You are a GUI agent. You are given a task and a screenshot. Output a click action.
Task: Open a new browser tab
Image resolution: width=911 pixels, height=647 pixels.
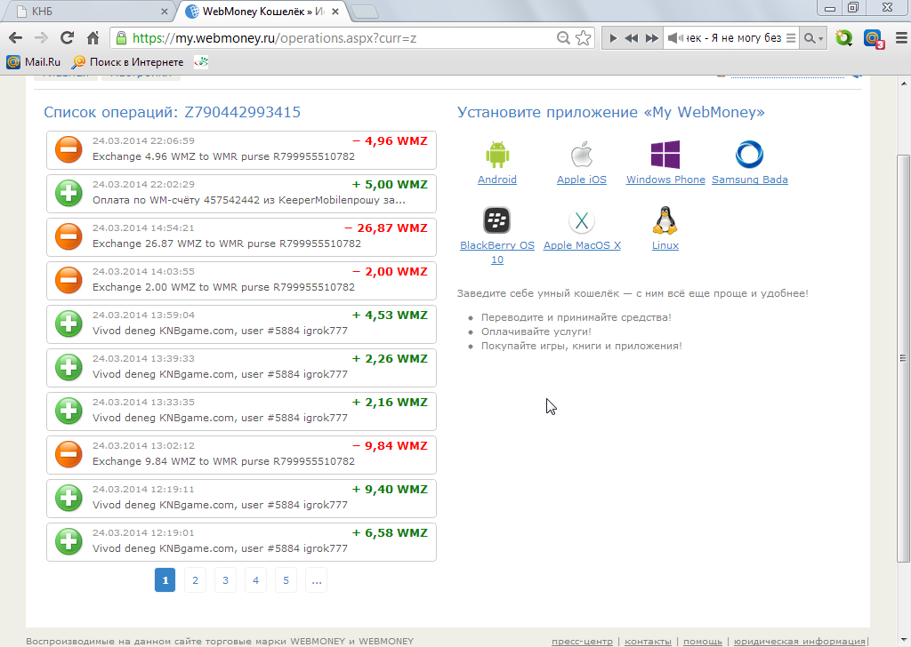[x=365, y=12]
